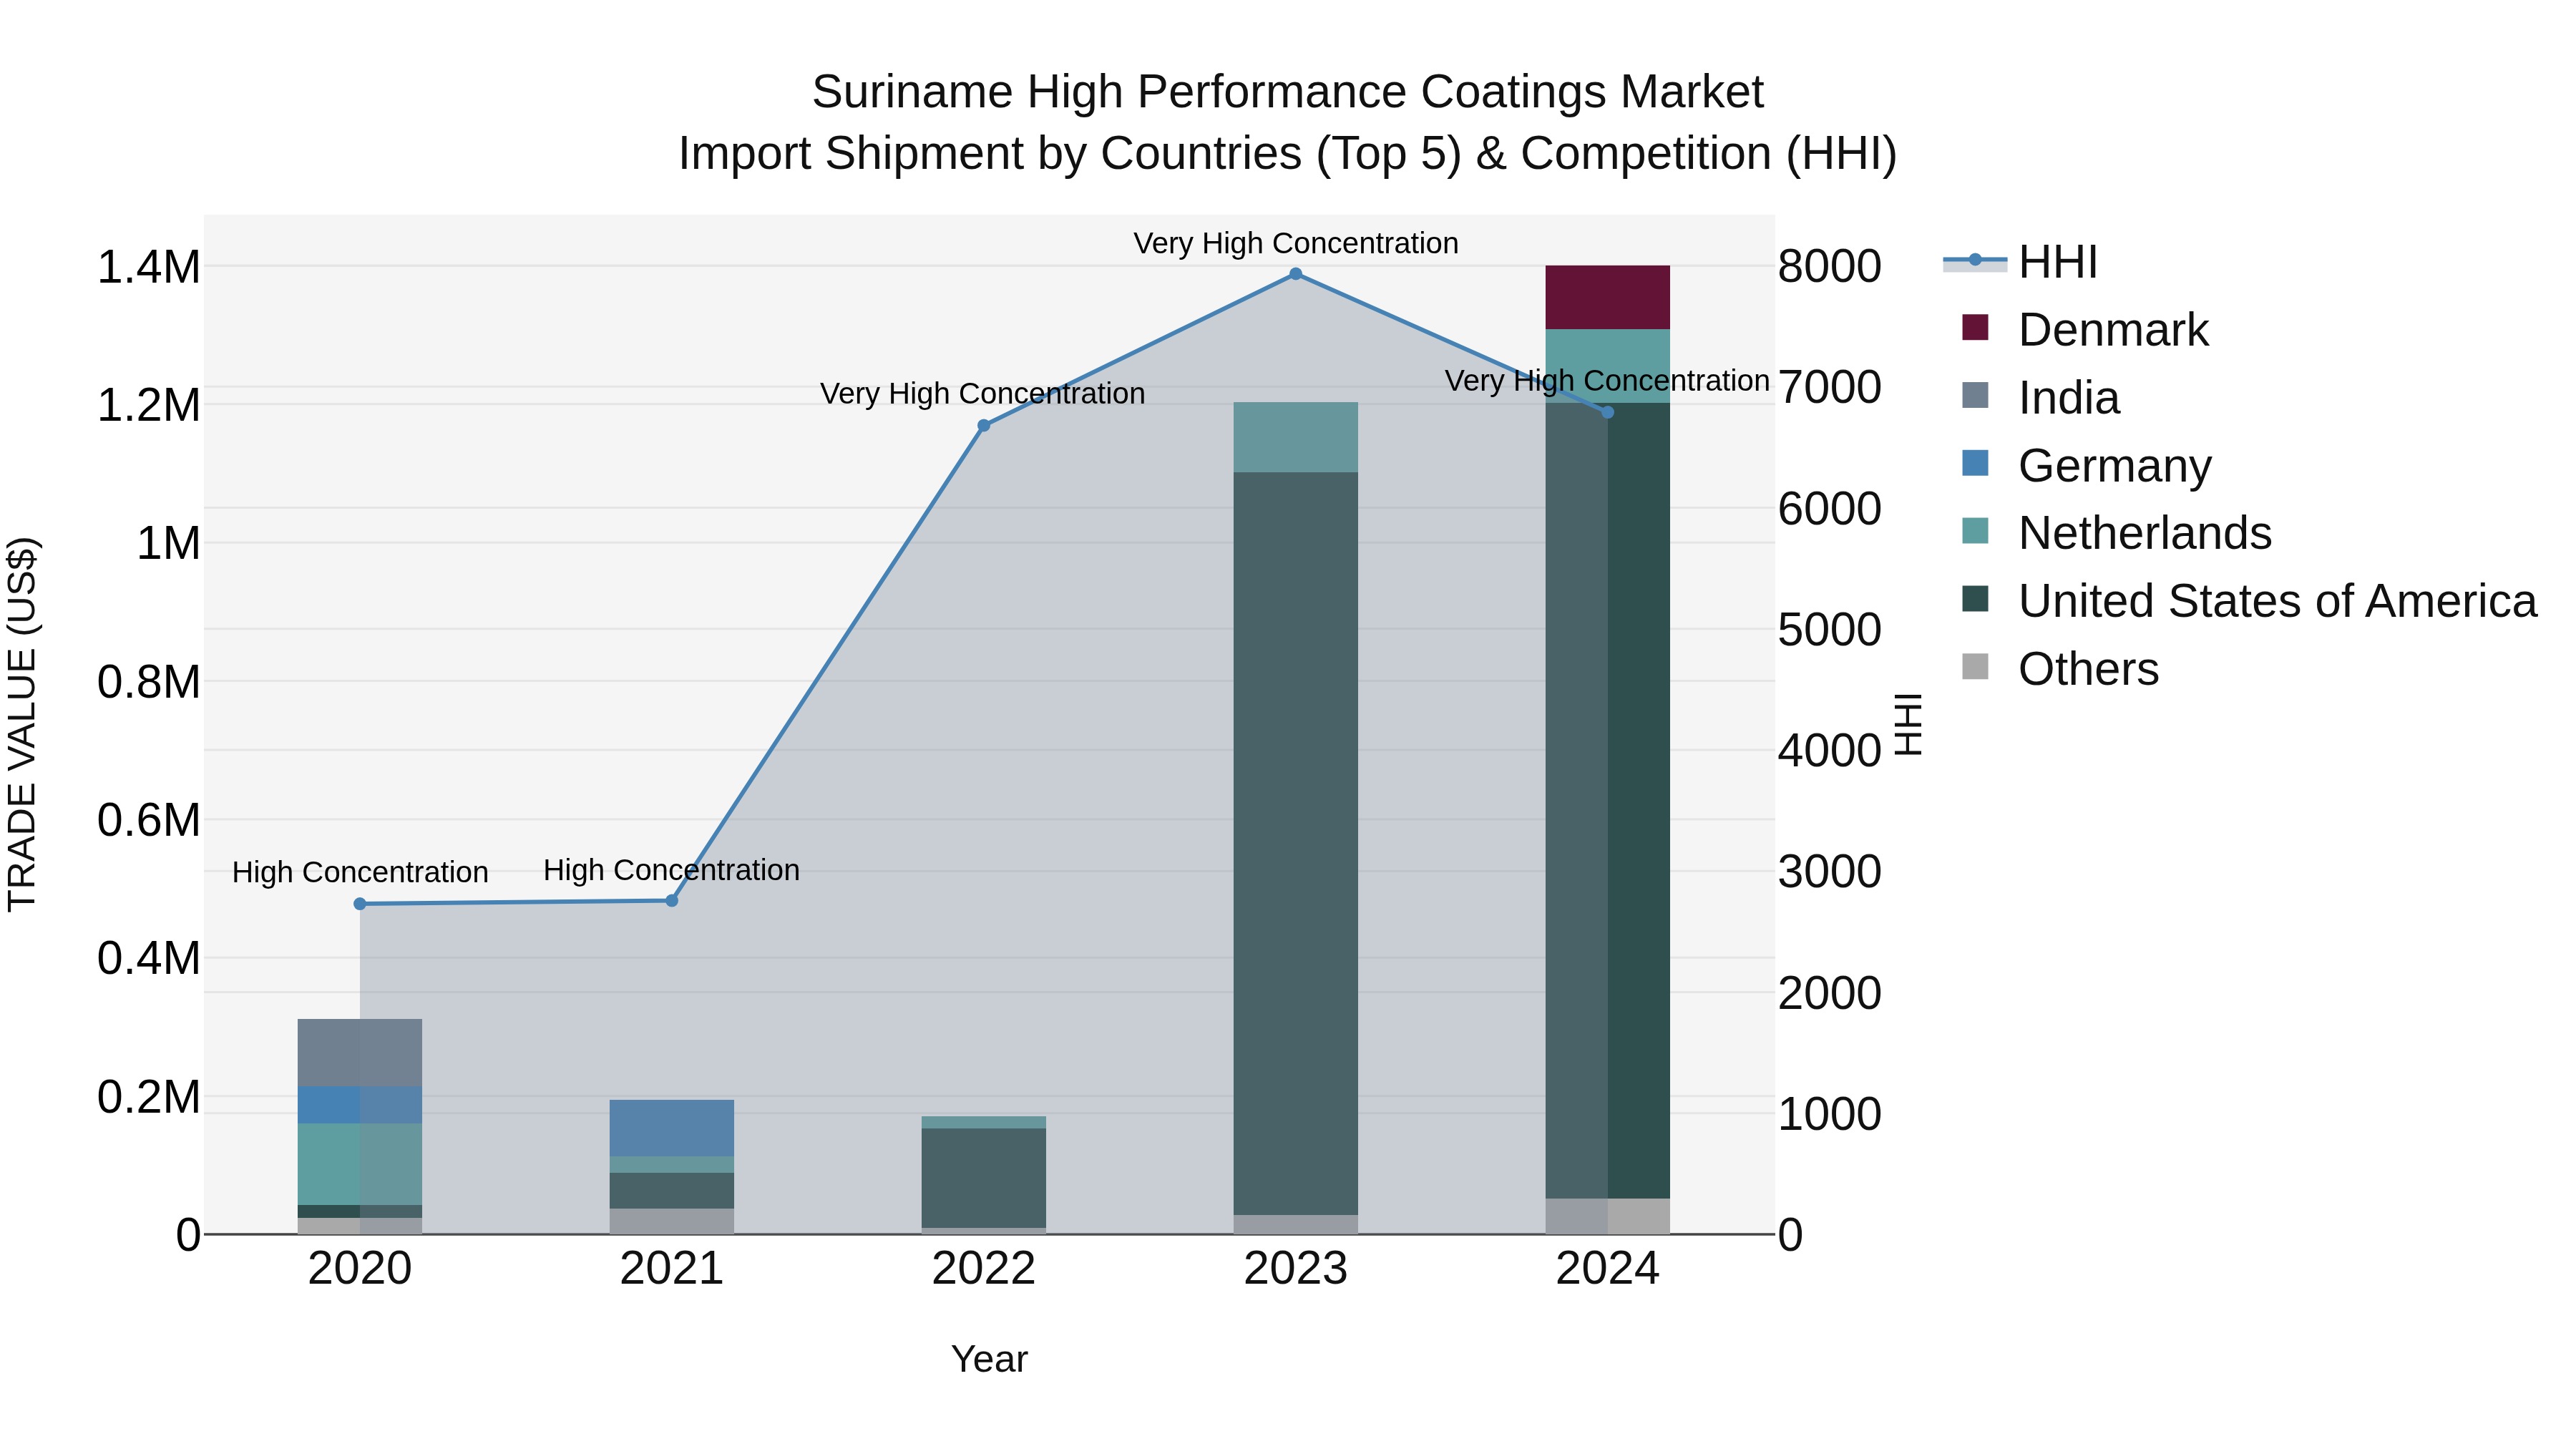Click the 2021 High Concentration annotation

(672, 870)
